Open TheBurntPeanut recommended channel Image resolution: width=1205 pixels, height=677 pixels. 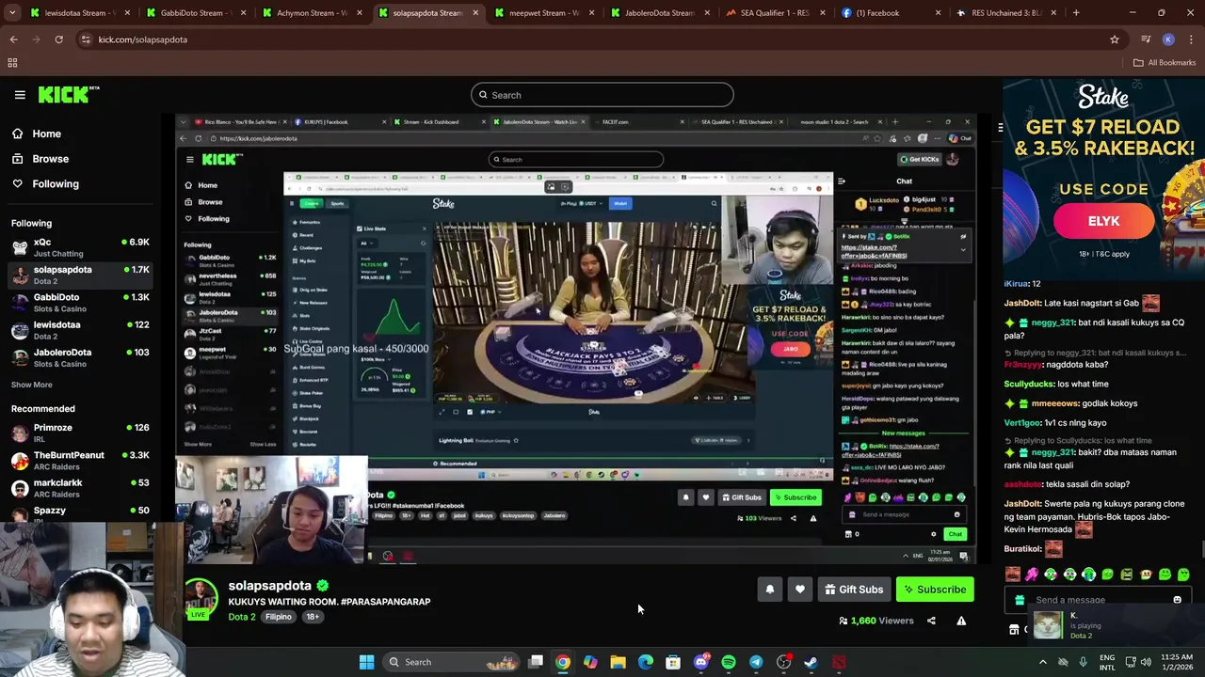(x=80, y=460)
